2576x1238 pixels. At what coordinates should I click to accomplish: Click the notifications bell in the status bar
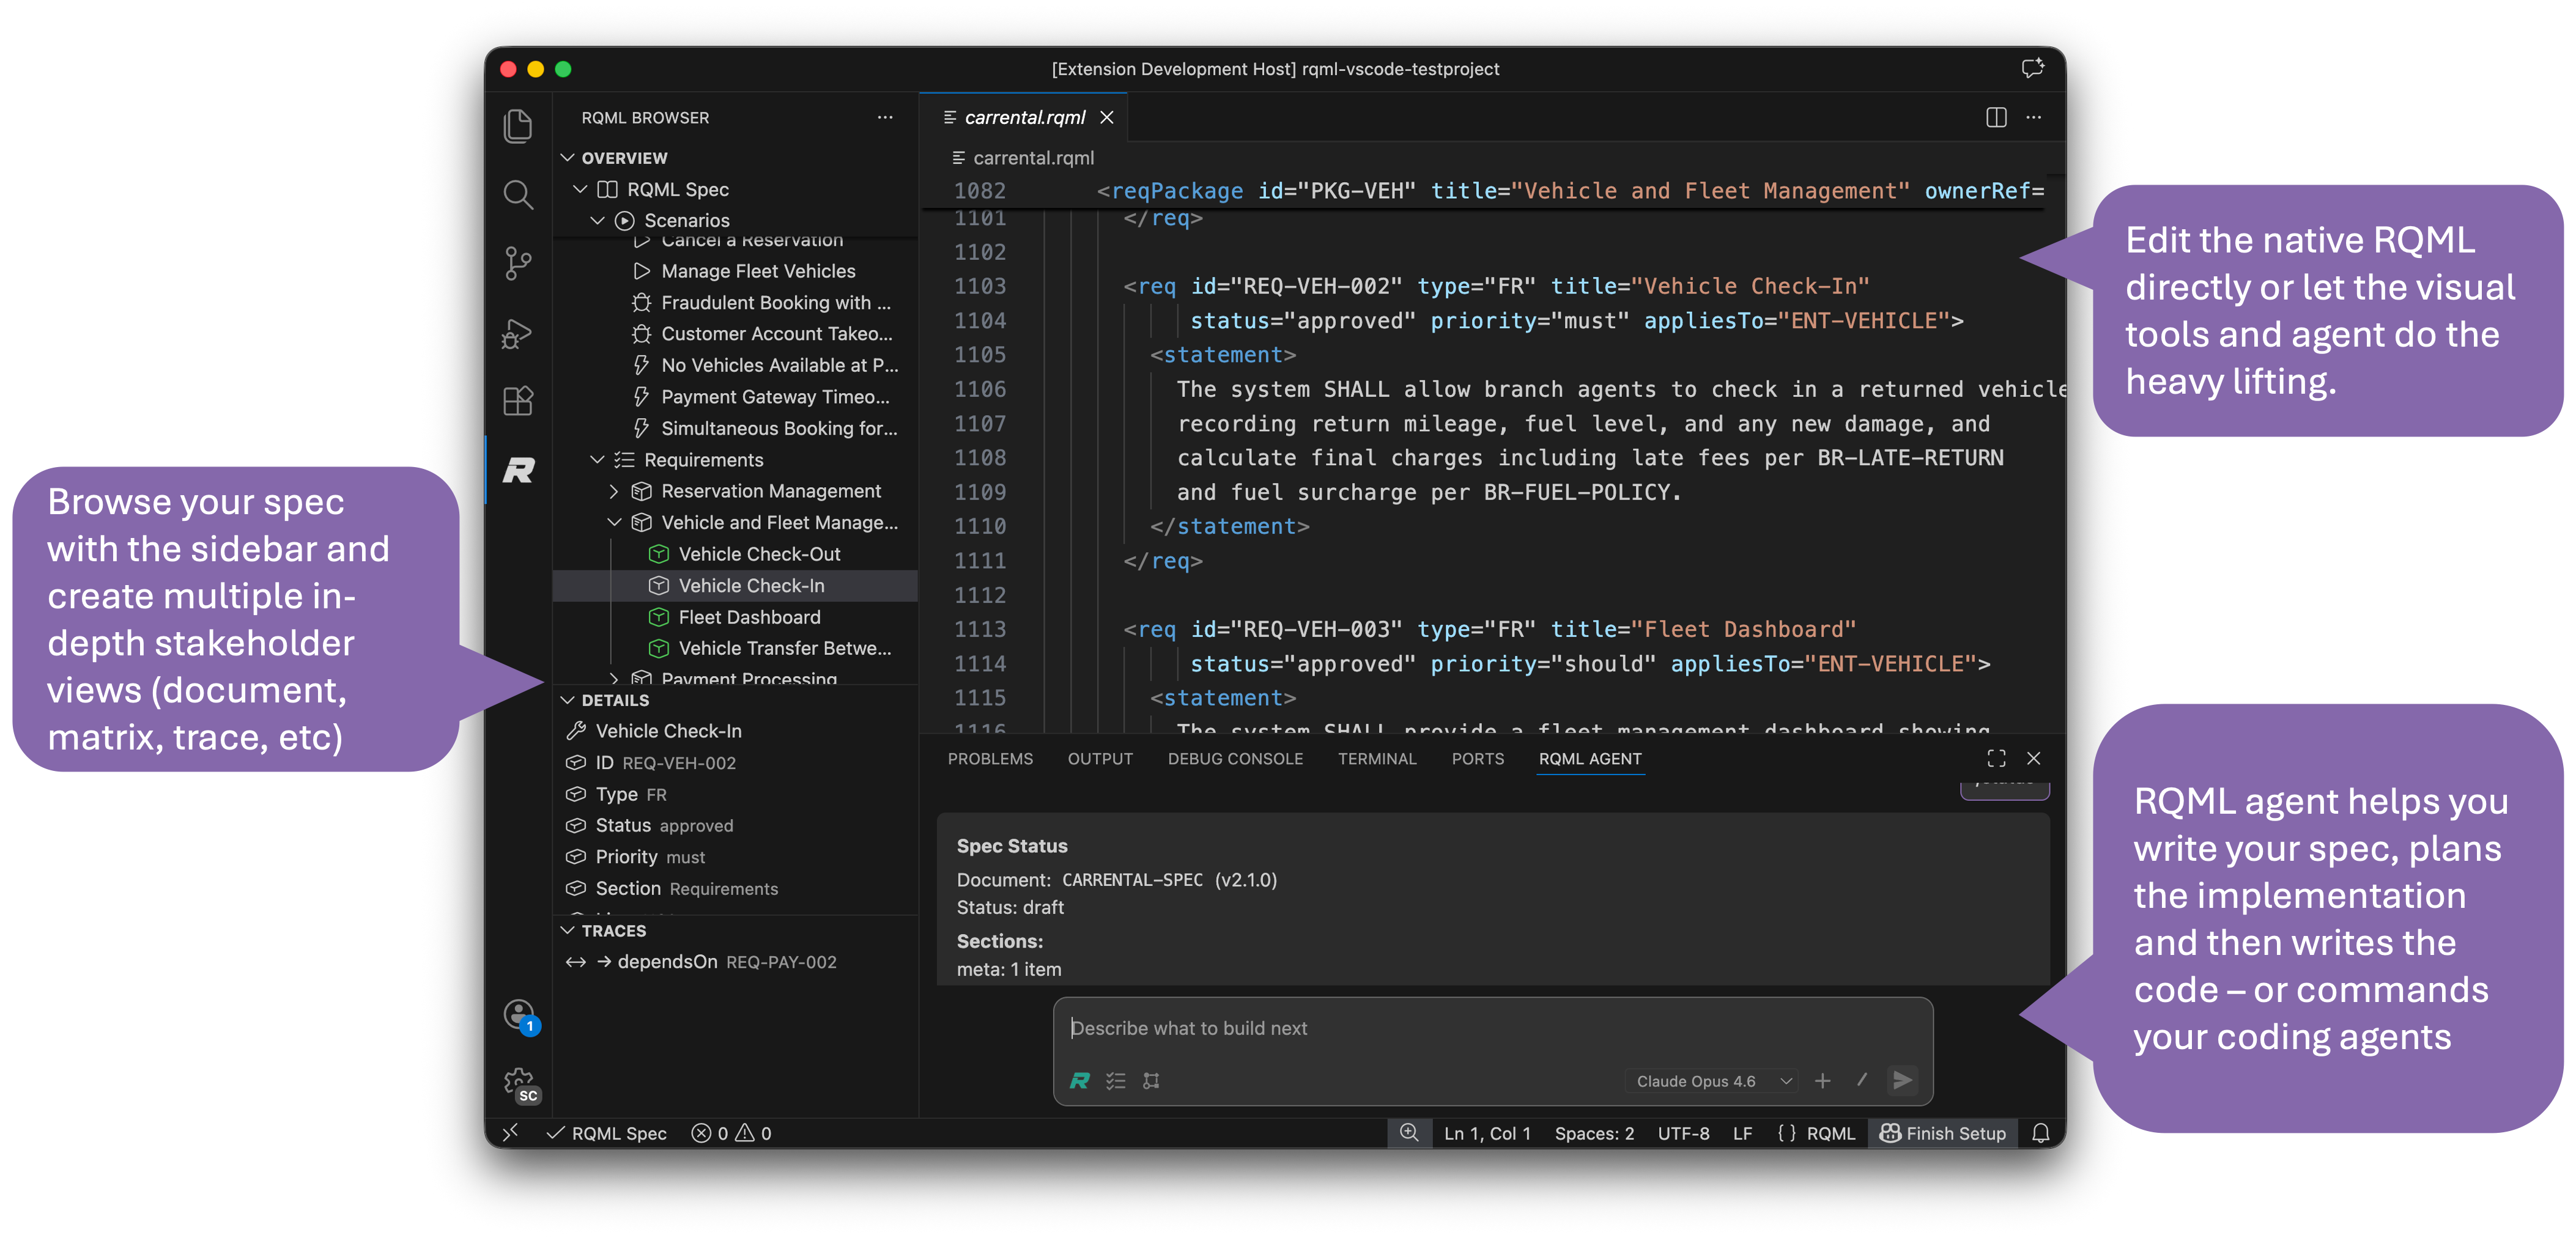click(x=2041, y=1133)
